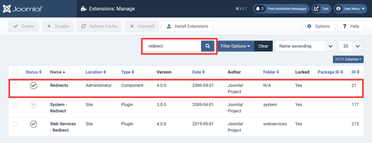Click the date 2019-09-01
Image resolution: width=372 pixels, height=143 pixels.
pyautogui.click(x=203, y=123)
